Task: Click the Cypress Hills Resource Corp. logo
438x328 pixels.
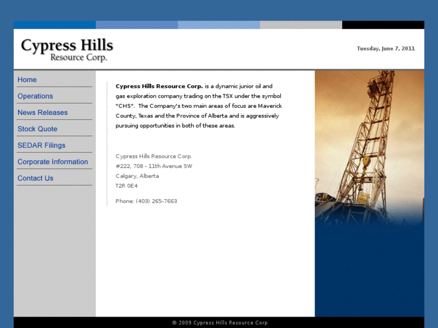Action: tap(67, 50)
